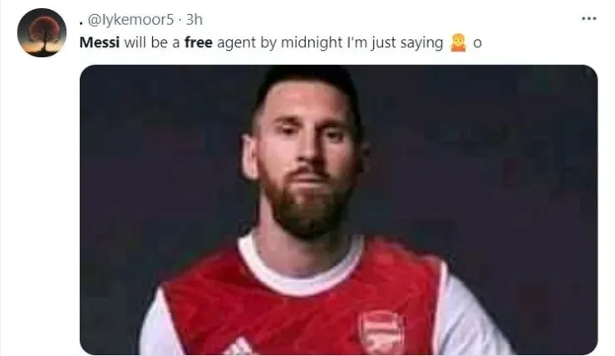Screen dimensions: 615x356
Task: Open the attached tweet photo
Action: (338, 209)
